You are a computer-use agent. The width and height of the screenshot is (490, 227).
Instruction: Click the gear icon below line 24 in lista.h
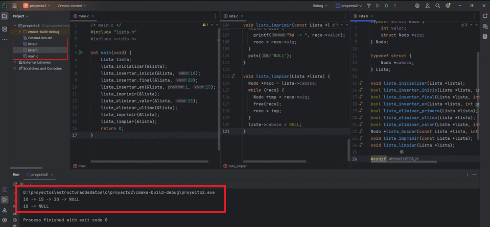(402, 152)
